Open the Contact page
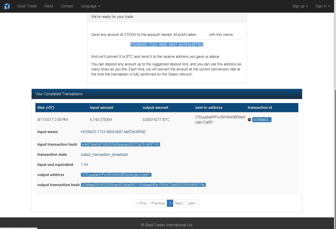This screenshot has height=229, width=336. point(67,6)
